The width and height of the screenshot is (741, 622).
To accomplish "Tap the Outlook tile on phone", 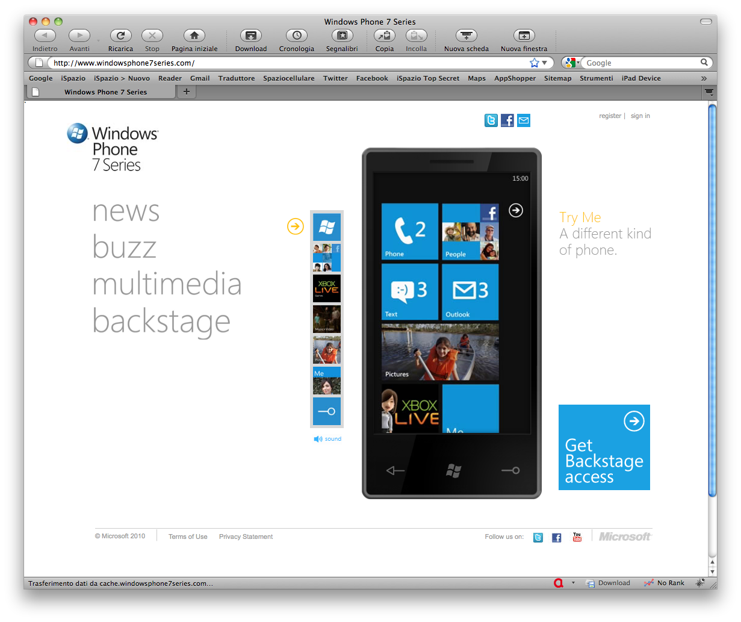I will (x=470, y=292).
